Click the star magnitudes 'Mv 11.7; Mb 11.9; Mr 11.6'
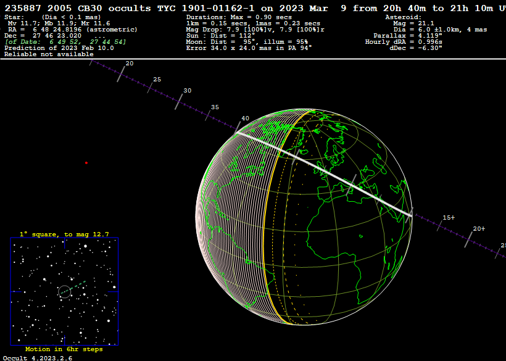Image resolution: width=506 pixels, height=361 pixels. (59, 23)
